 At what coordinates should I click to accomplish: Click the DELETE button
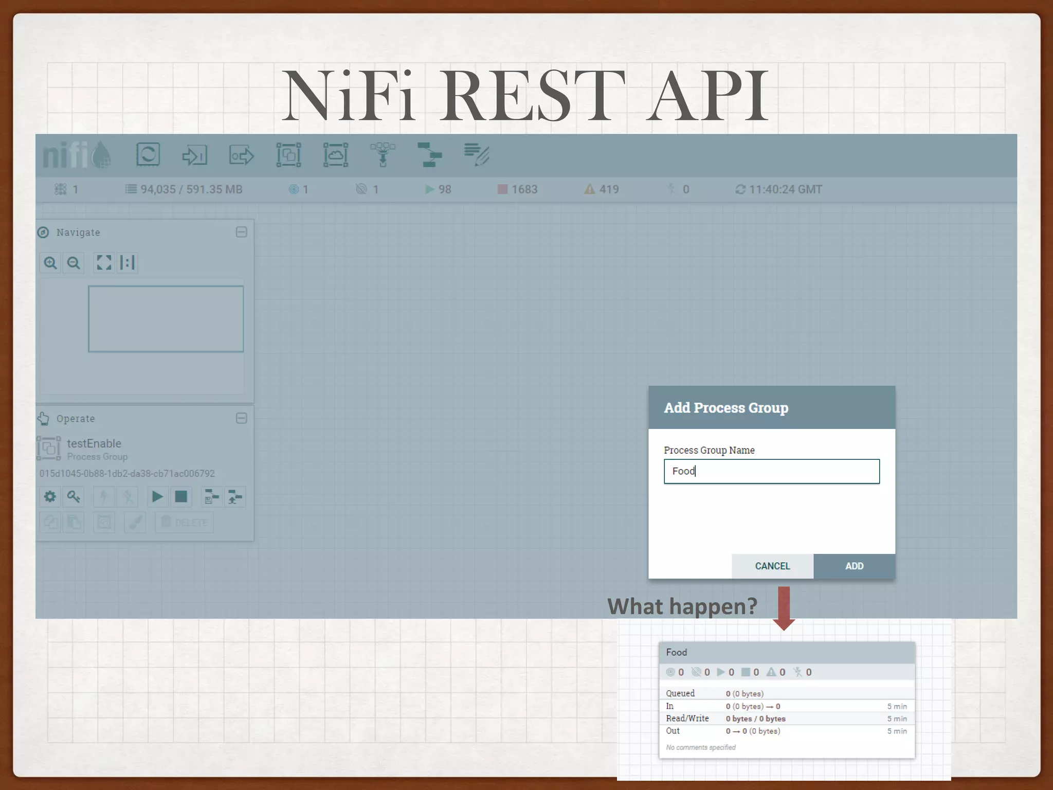click(184, 523)
